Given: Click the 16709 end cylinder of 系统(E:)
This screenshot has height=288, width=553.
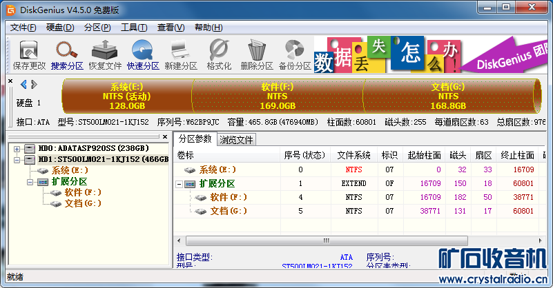Looking at the screenshot, I should tap(523, 169).
